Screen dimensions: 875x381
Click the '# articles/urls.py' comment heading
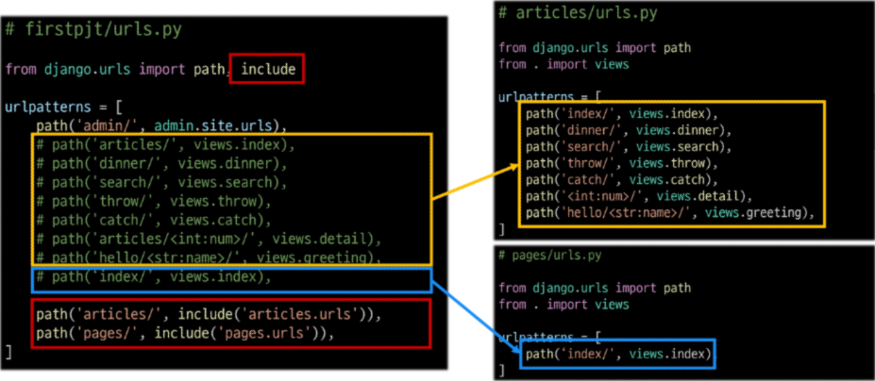(x=578, y=13)
